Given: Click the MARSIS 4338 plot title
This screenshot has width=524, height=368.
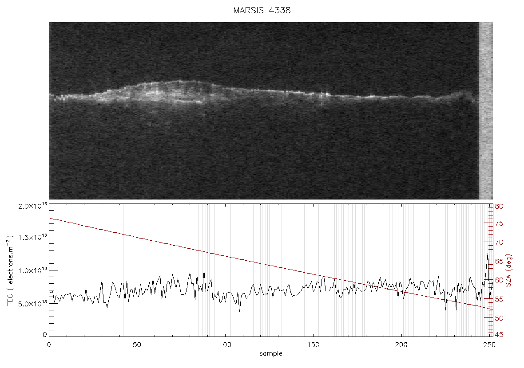Looking at the screenshot, I should [262, 10].
